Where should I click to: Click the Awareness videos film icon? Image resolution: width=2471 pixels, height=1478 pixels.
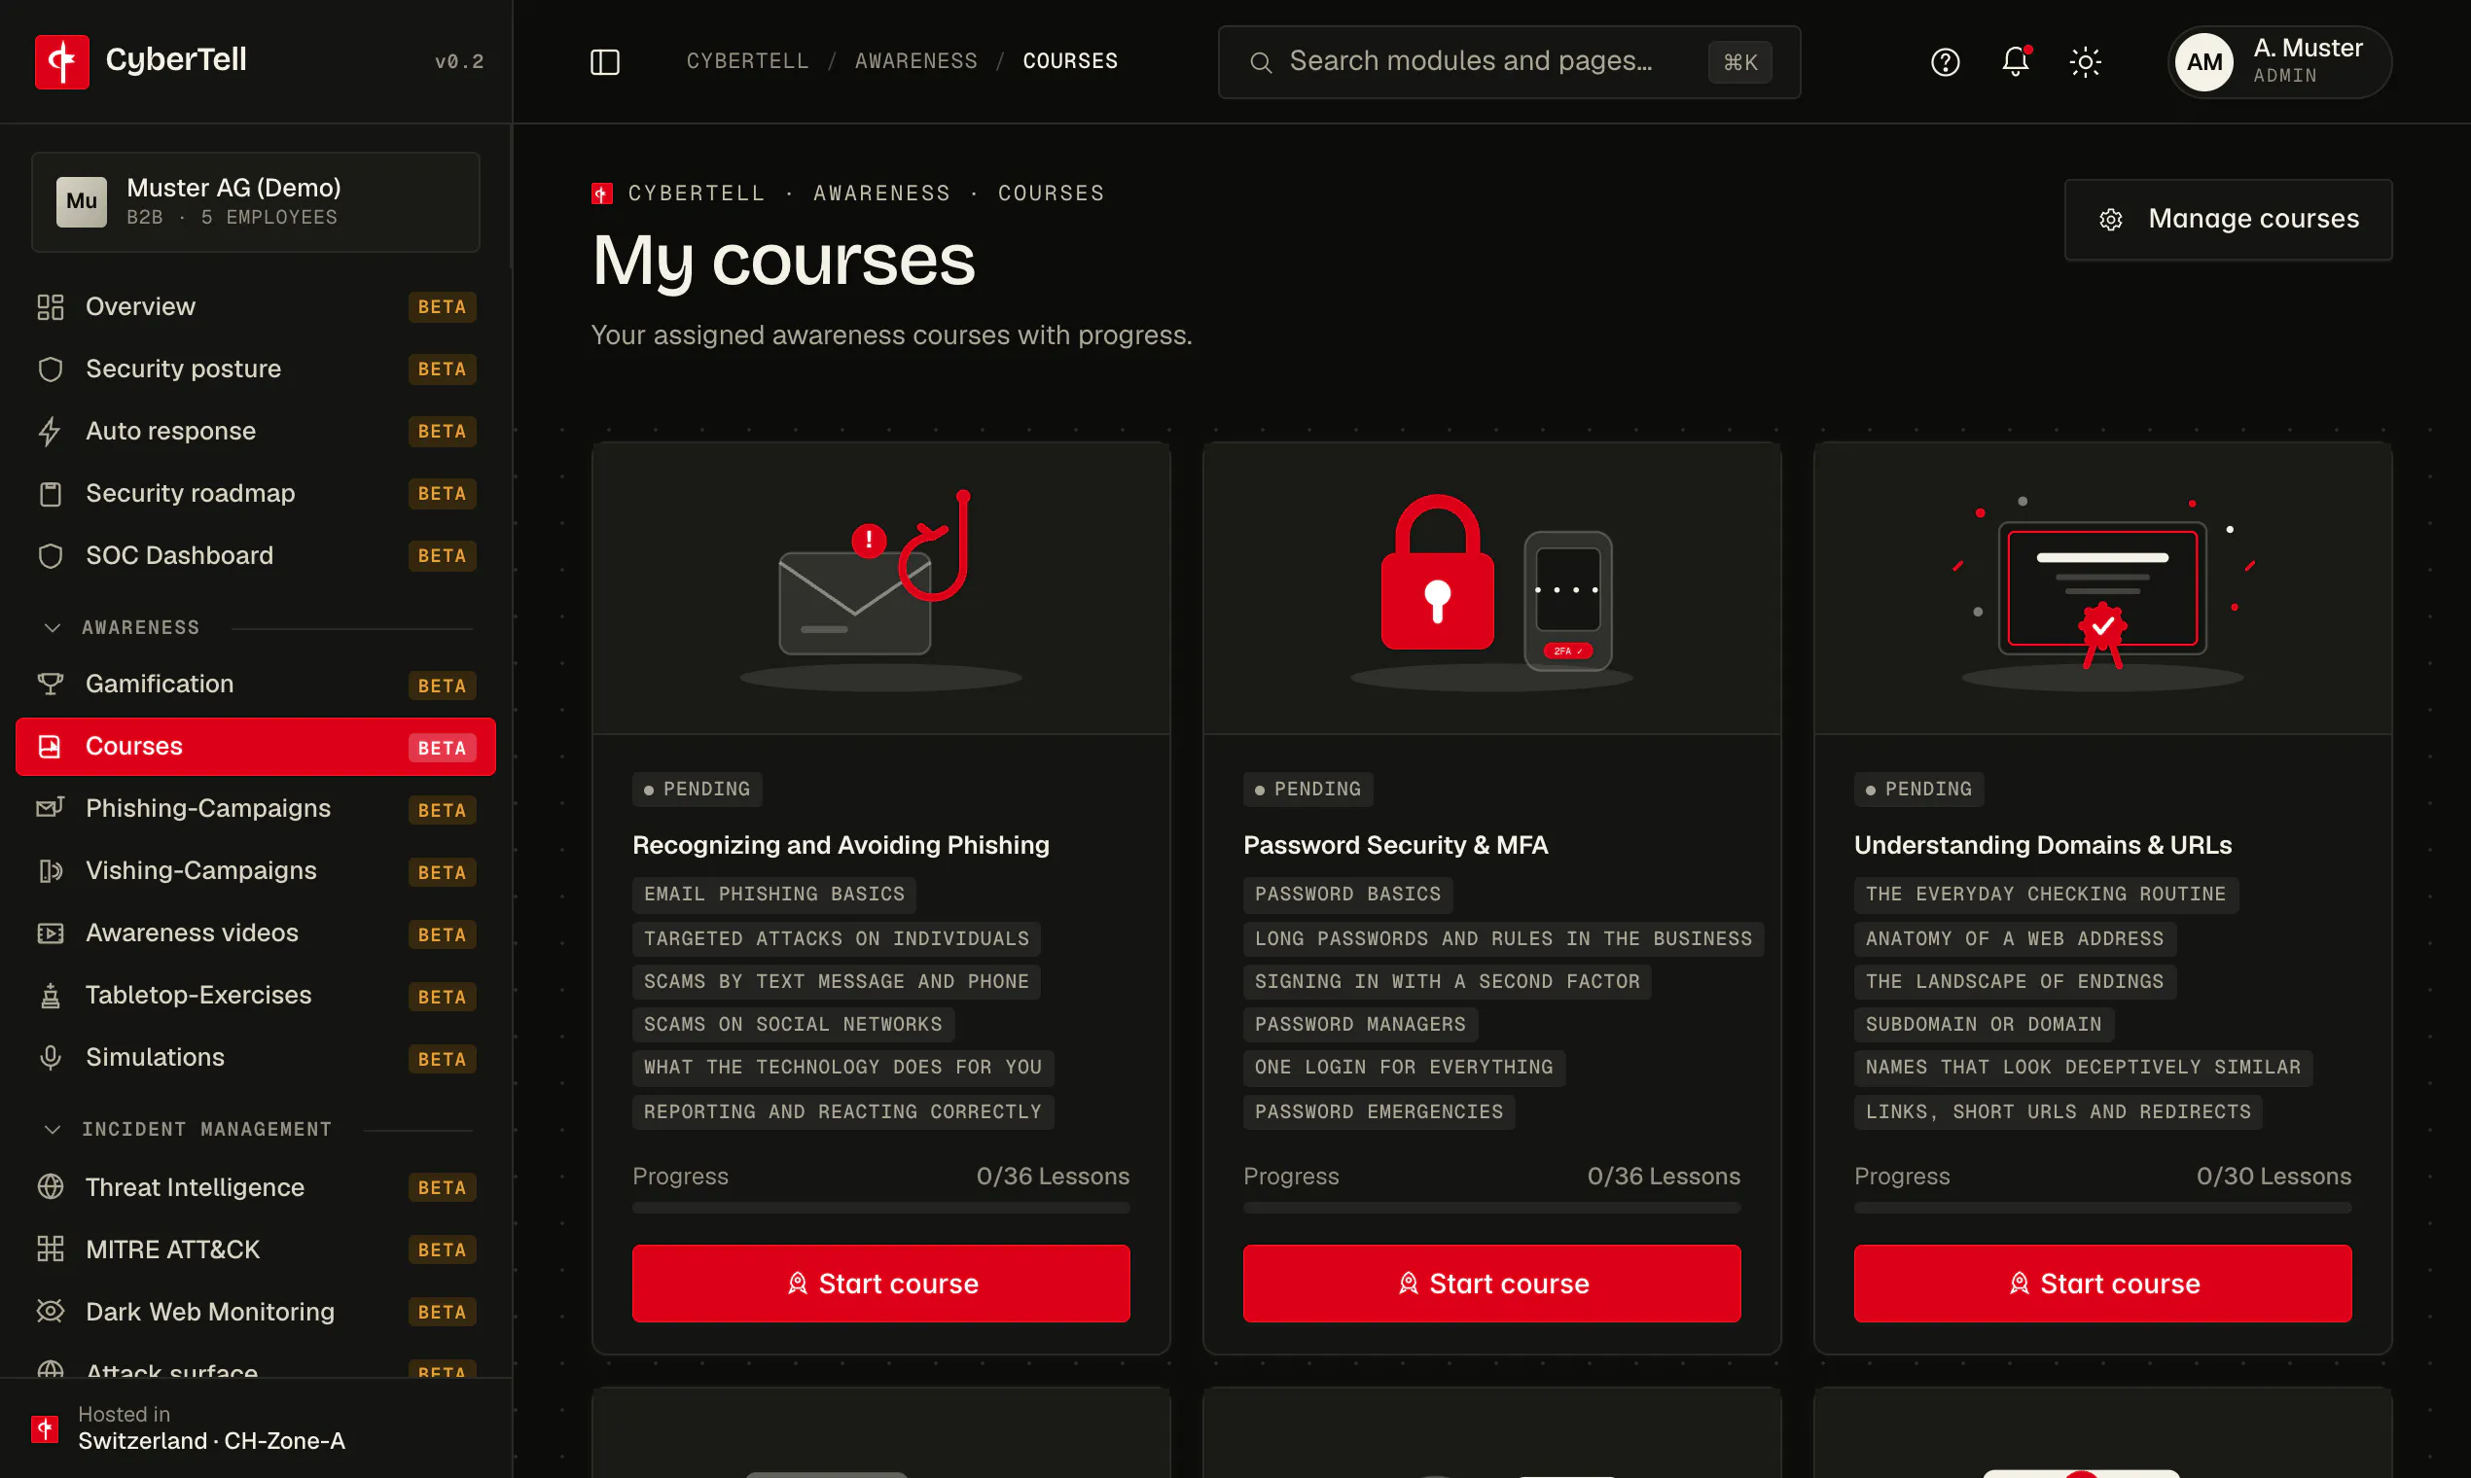(50, 933)
